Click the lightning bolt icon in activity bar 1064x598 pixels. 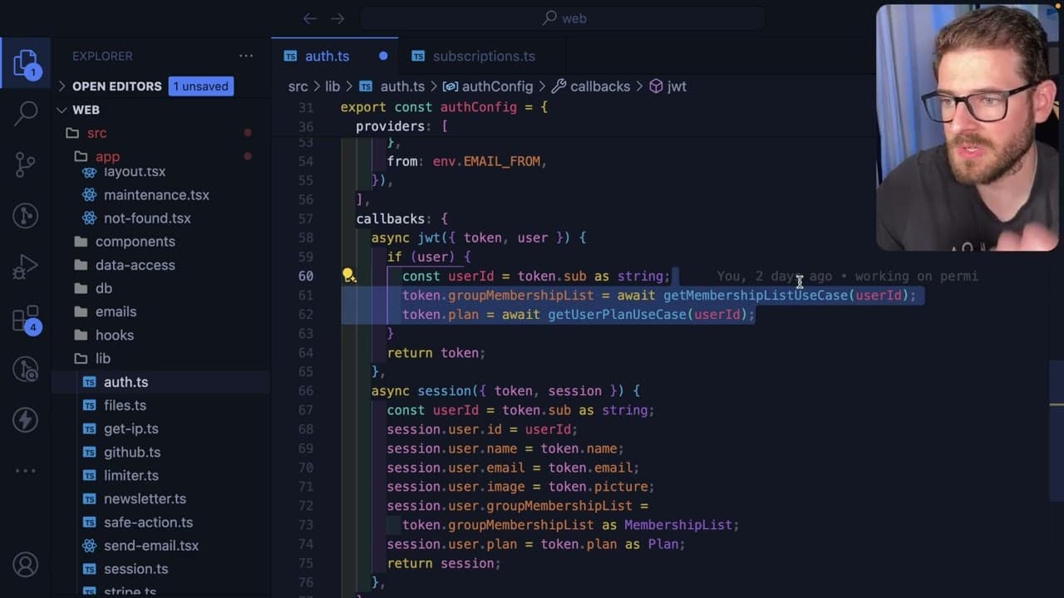(25, 419)
